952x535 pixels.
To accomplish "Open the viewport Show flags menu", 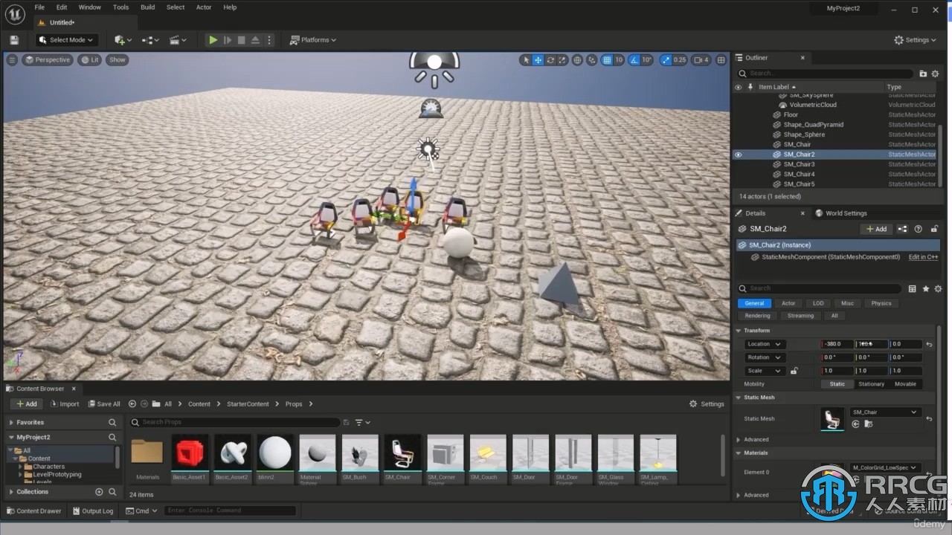I will tap(118, 60).
